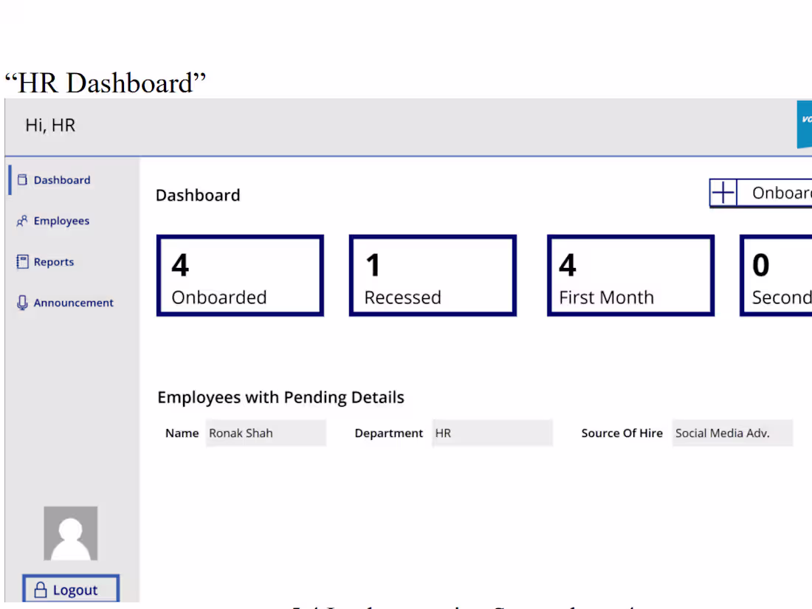Select the '4 Onboarded' stat card
This screenshot has width=812, height=609.
pos(240,275)
